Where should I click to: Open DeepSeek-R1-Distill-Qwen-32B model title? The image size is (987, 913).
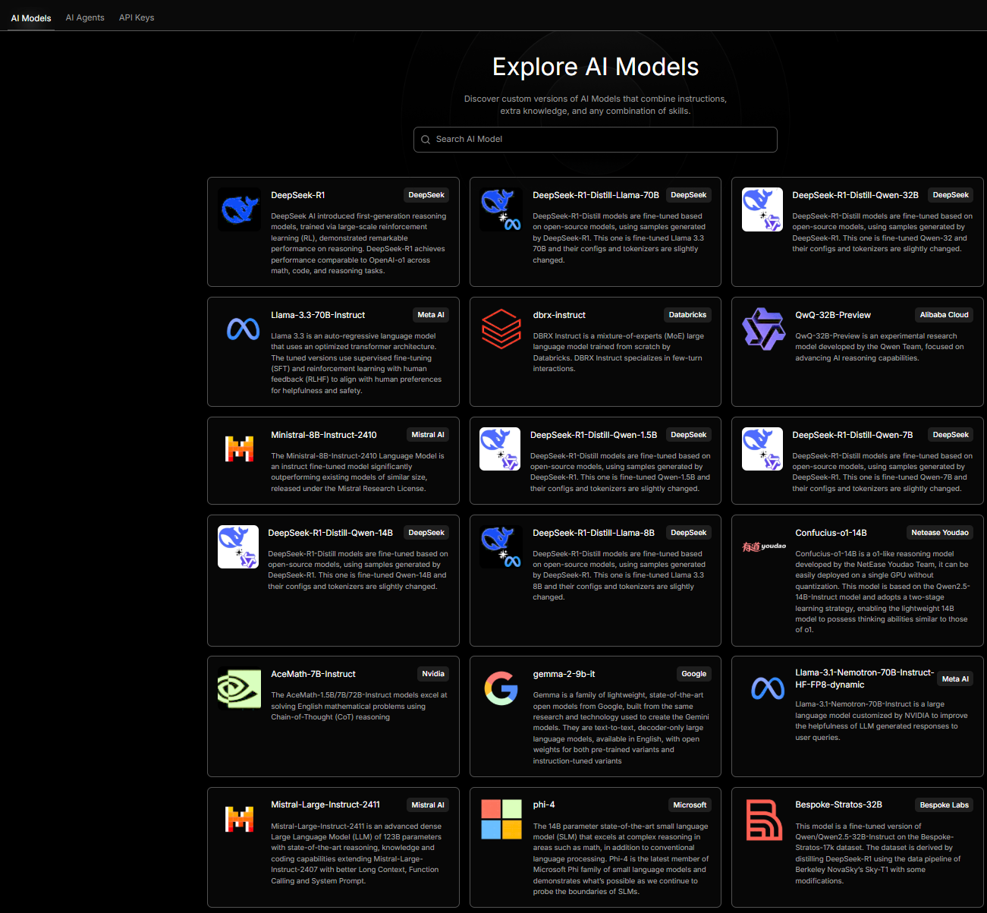855,195
